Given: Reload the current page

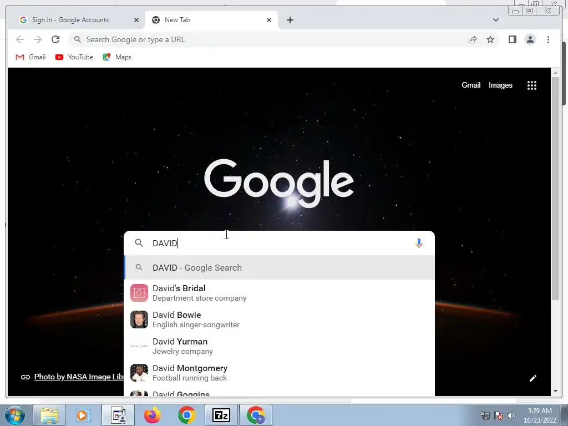Looking at the screenshot, I should 55,39.
